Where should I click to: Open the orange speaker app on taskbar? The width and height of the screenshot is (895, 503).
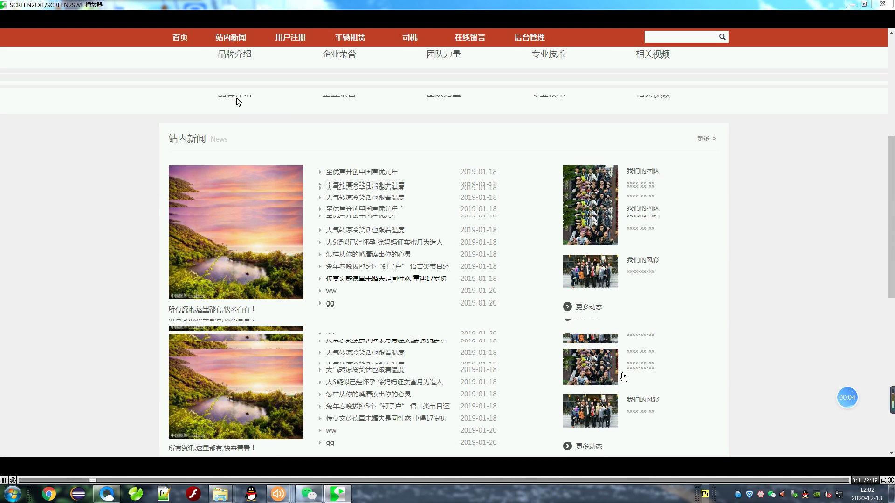(x=278, y=494)
